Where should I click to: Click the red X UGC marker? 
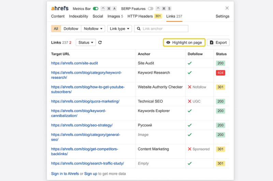[x=190, y=101]
